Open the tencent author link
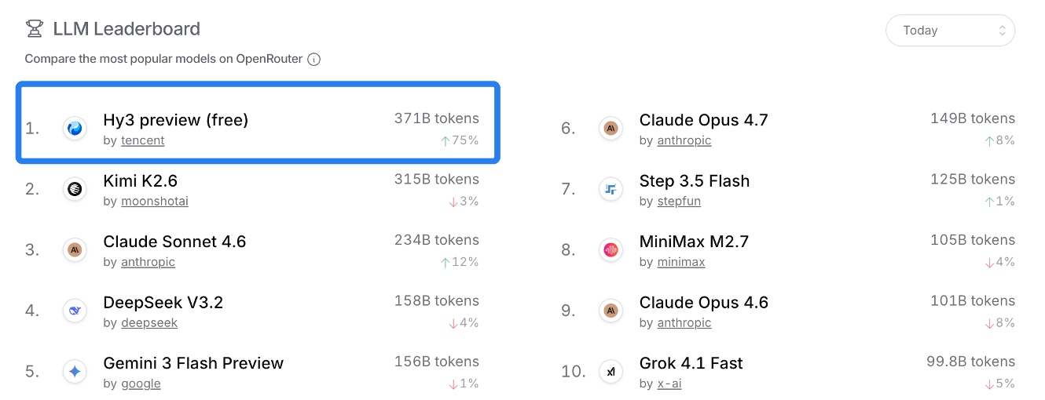This screenshot has height=400, width=1045. [x=142, y=140]
